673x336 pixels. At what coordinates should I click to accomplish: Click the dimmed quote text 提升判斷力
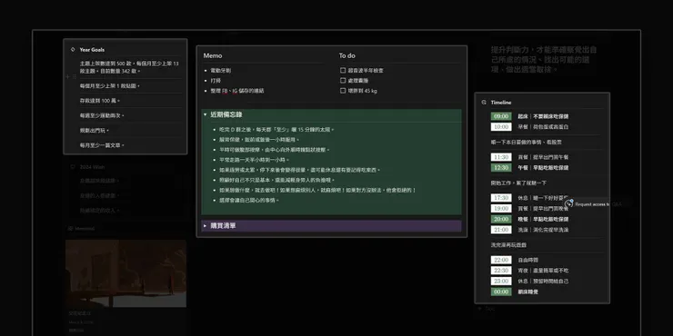(x=543, y=59)
